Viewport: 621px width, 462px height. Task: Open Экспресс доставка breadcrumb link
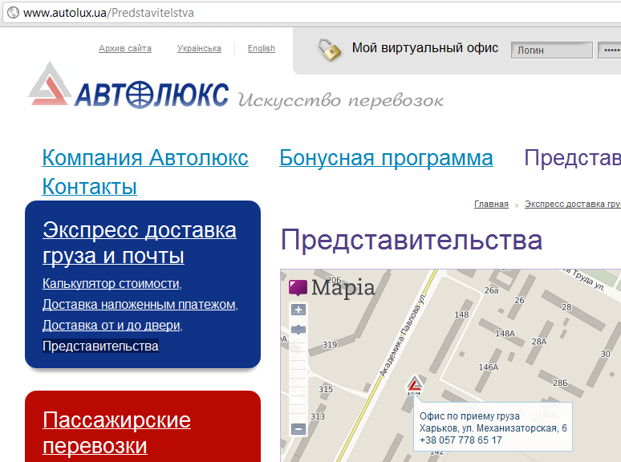573,204
